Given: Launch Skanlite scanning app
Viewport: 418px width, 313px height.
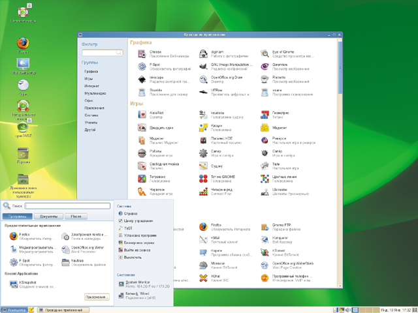Looking at the screenshot, I should [163, 92].
